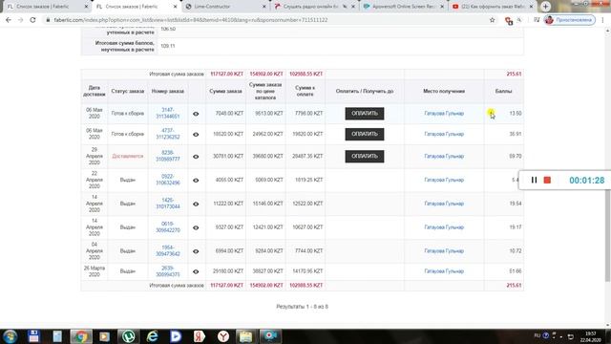611x344 pixels.
Task: Click the Номер заказа column header
Action: (x=168, y=91)
